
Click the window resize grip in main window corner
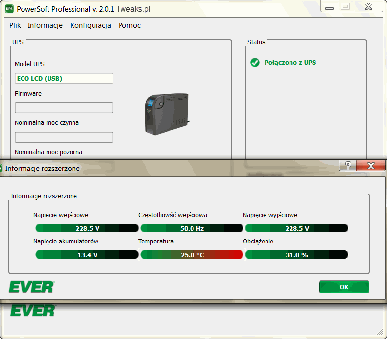(x=380, y=332)
